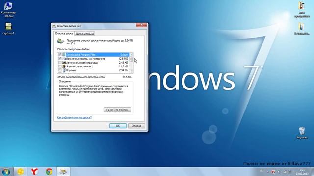The image size is (314, 176).
Task: Click Show desktop strip at taskbar end
Action: pos(312,172)
